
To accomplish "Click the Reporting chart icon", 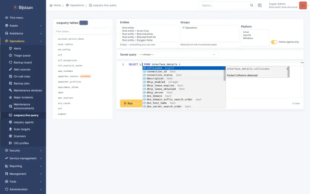I will pos(6,166).
